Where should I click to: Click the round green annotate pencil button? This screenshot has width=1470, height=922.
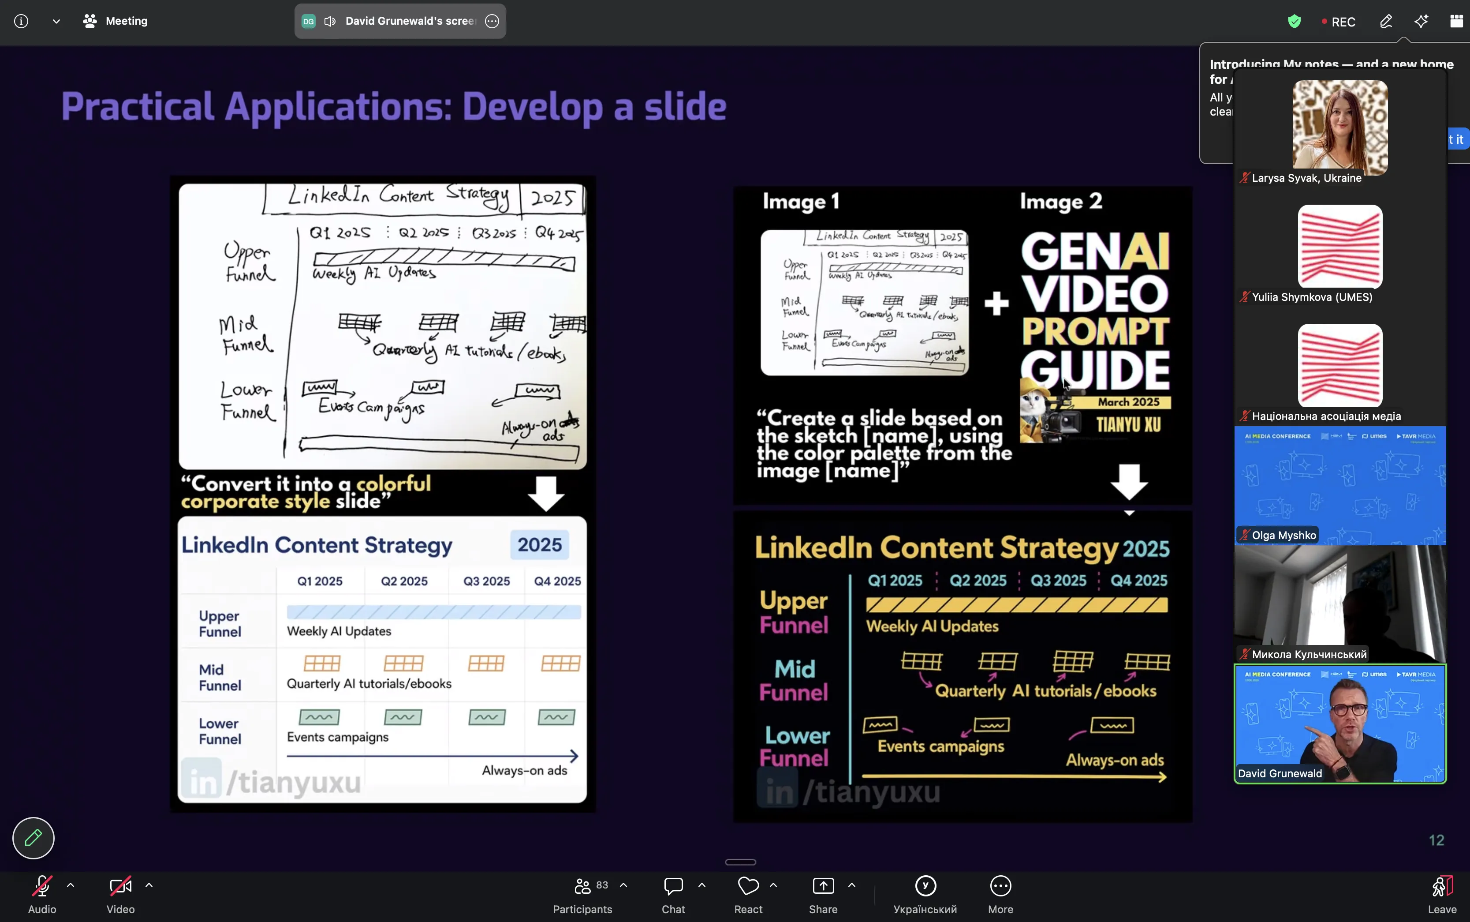click(x=34, y=838)
